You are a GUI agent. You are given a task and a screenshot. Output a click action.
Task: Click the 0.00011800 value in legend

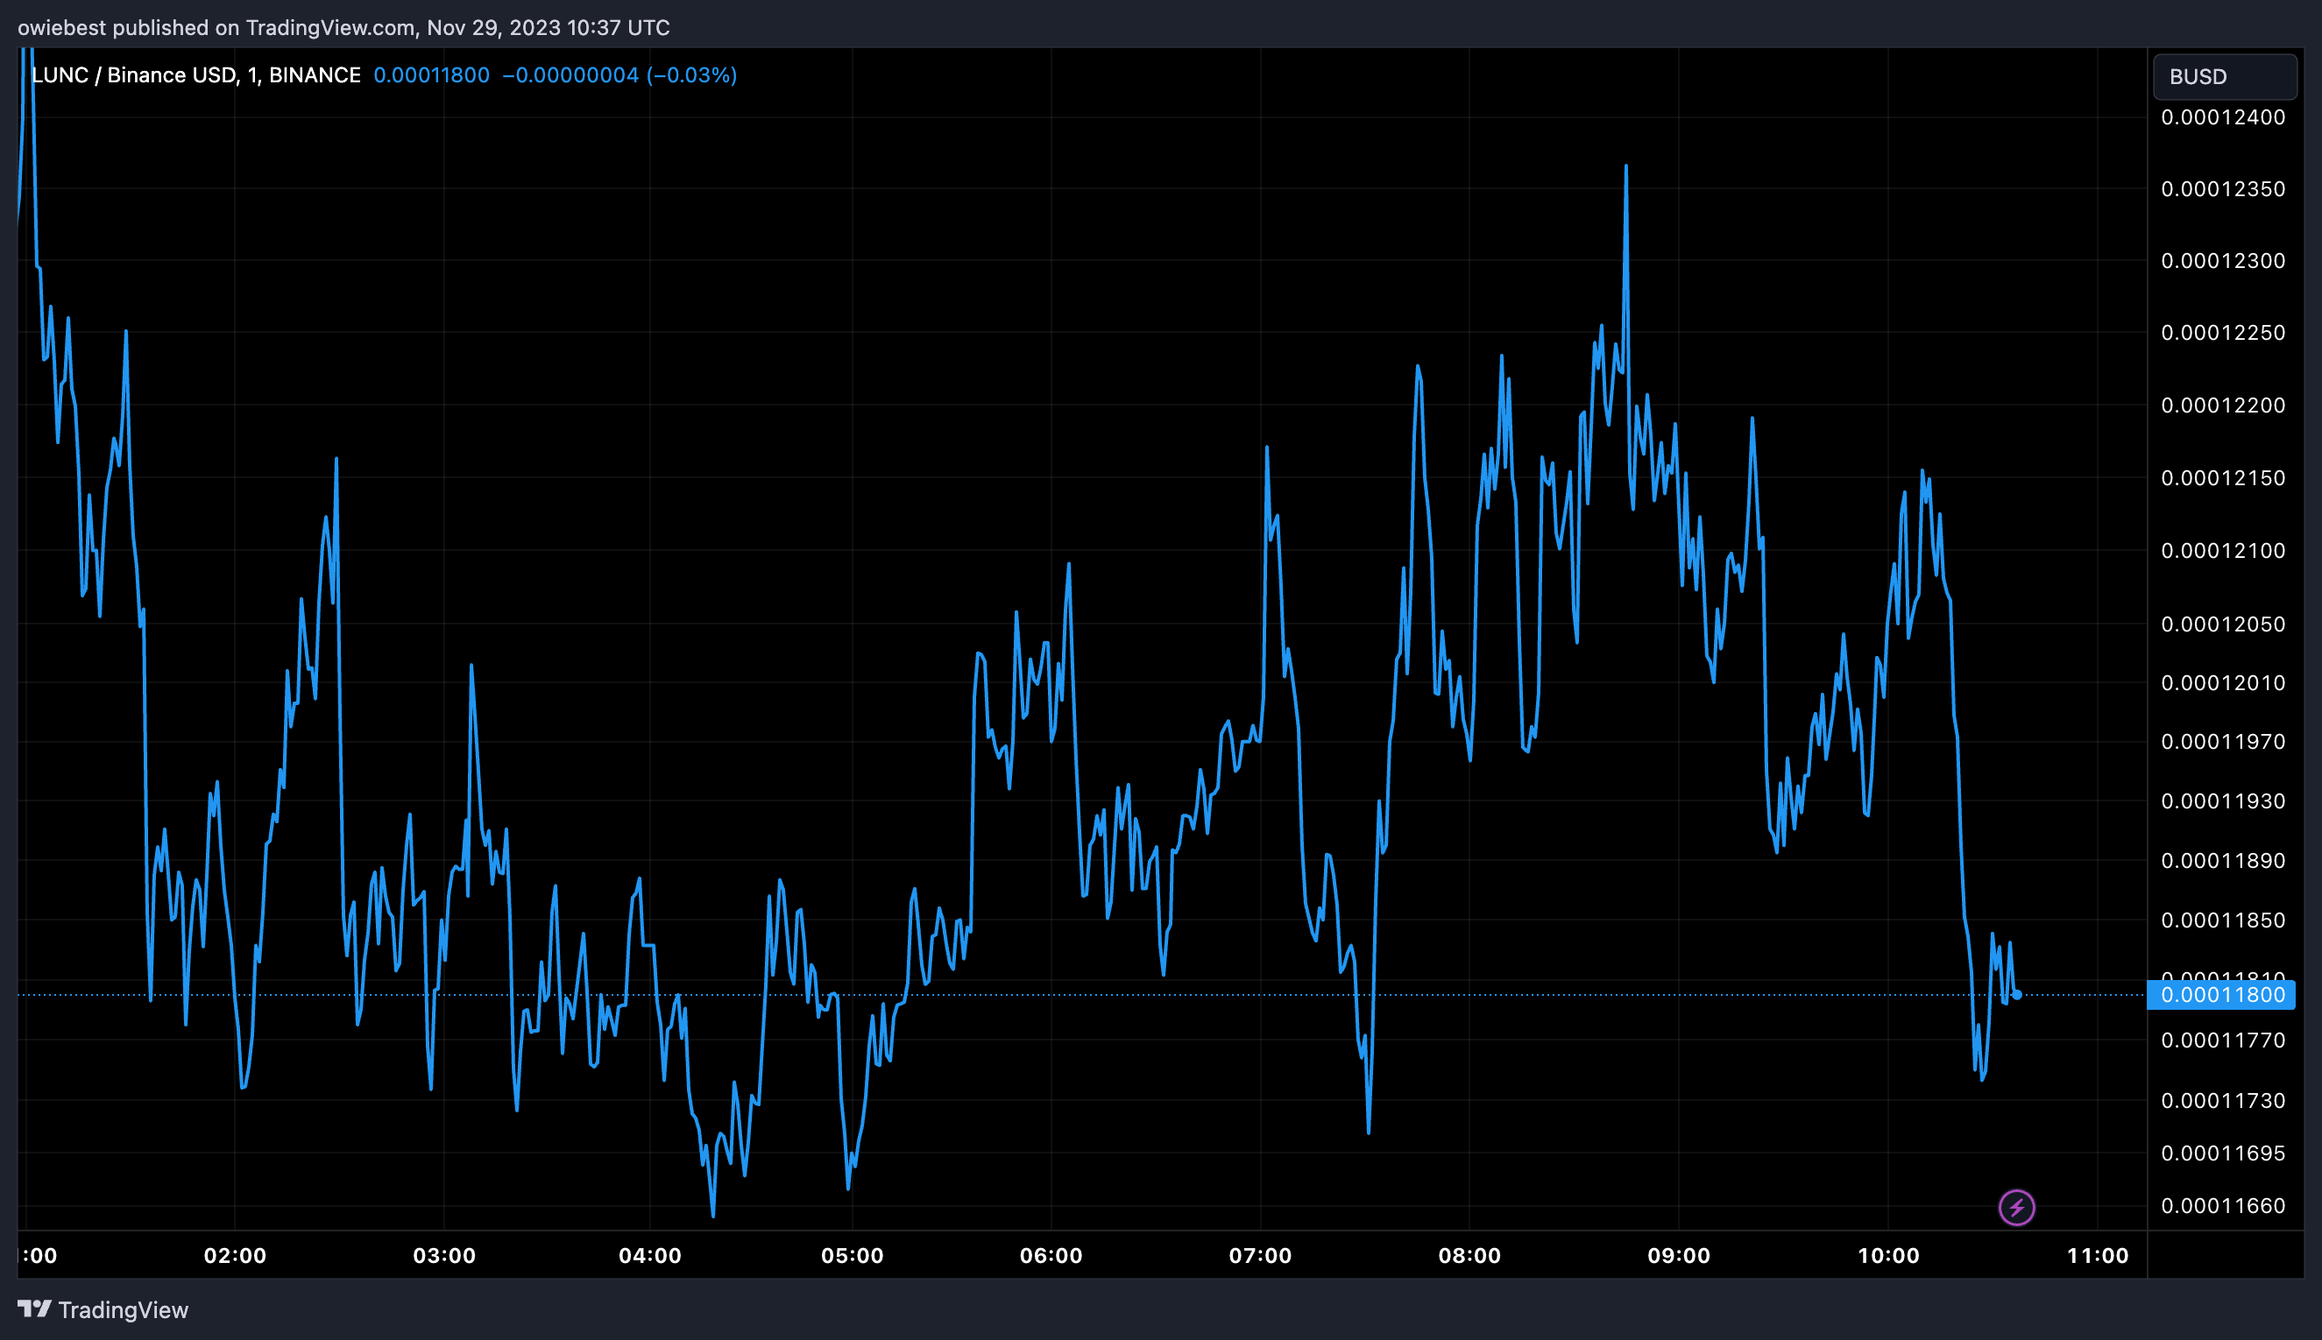pyautogui.click(x=431, y=75)
